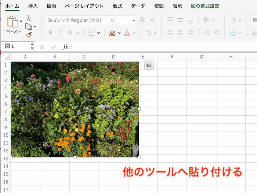257x193 pixels.
Task: Center text horizontally
Action: (x=180, y=33)
